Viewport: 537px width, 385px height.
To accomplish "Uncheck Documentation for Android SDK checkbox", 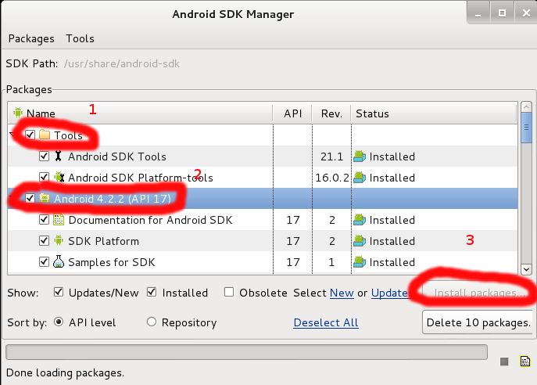I will [44, 219].
